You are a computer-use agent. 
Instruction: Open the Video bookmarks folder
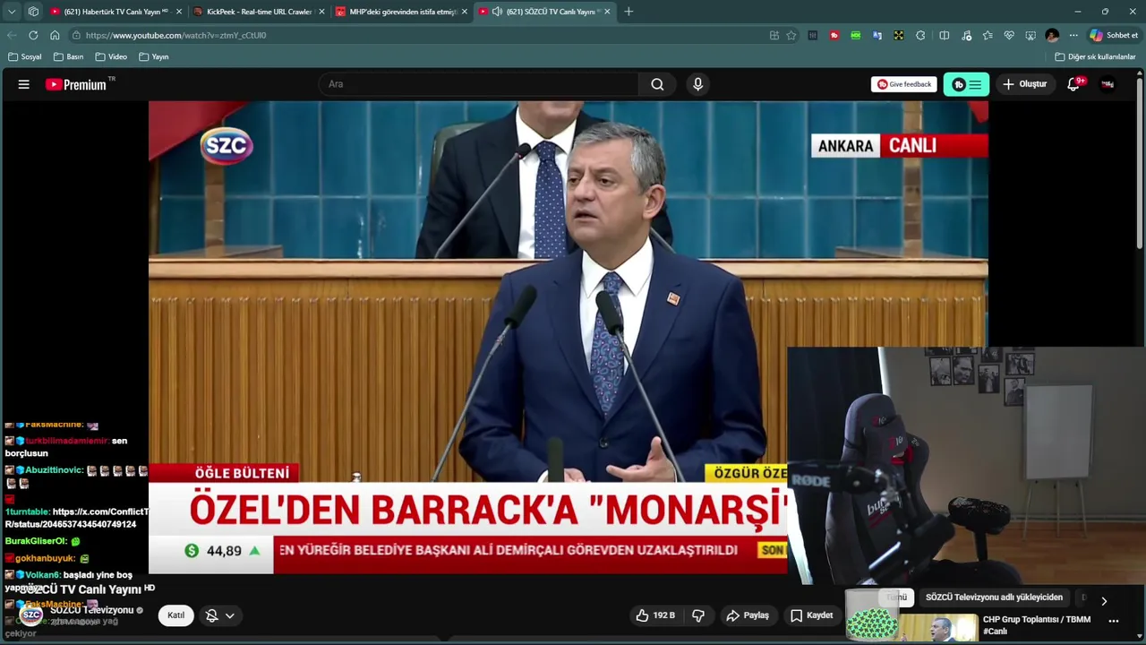[111, 56]
